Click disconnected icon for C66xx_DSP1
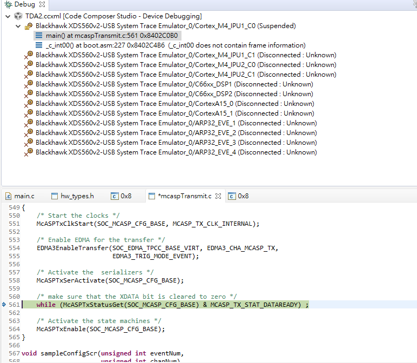417x363 pixels. (29, 84)
